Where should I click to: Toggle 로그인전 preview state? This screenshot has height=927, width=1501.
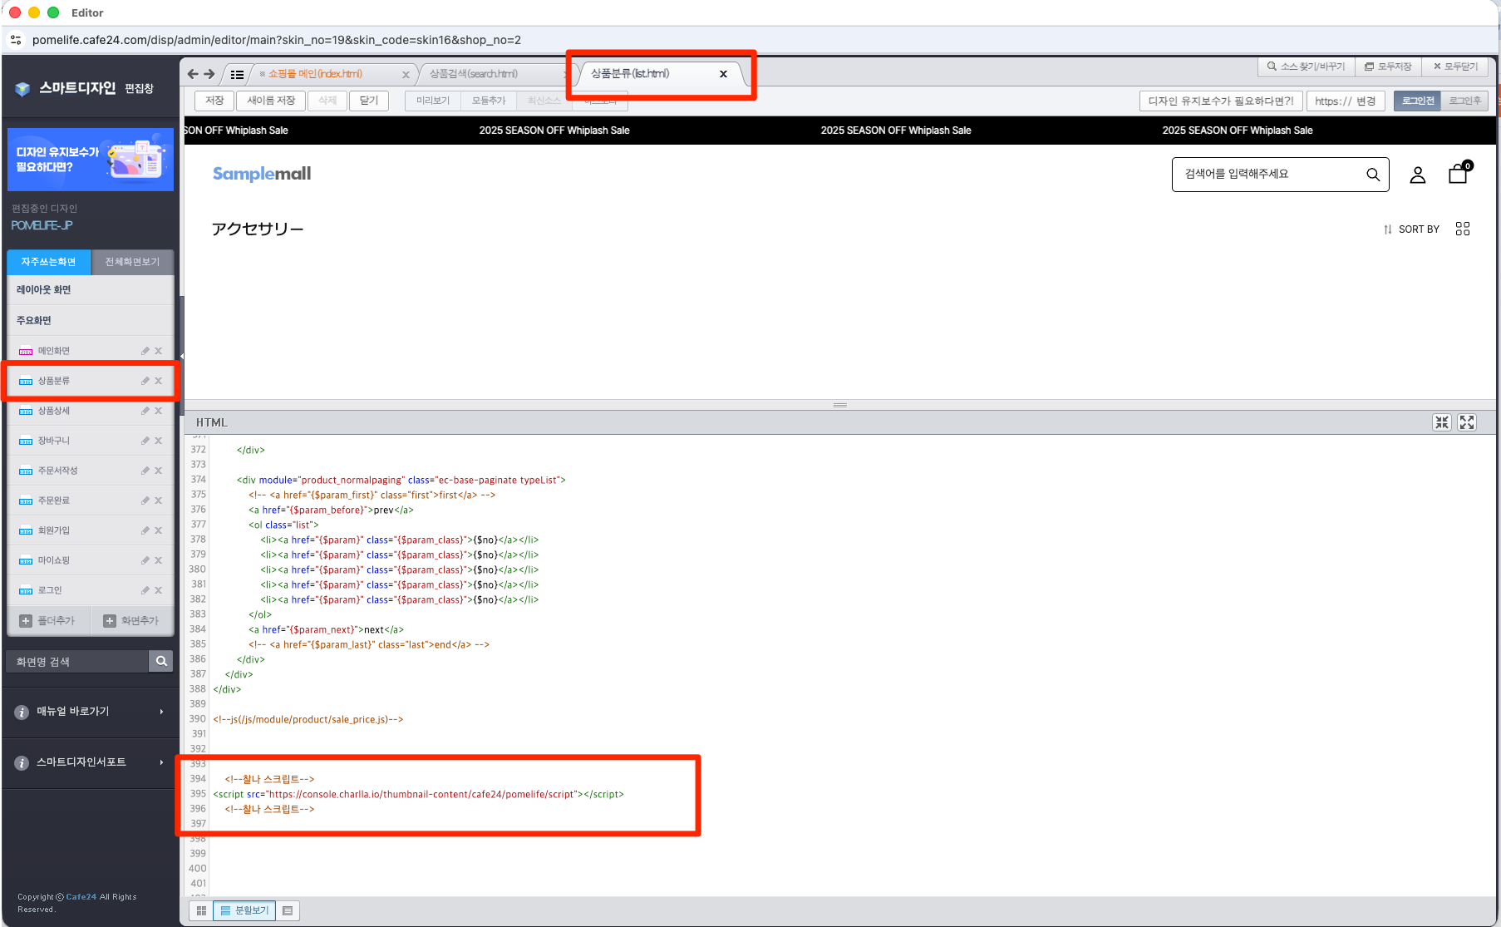point(1418,101)
